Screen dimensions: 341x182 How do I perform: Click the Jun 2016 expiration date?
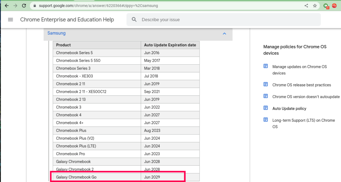[x=152, y=53]
